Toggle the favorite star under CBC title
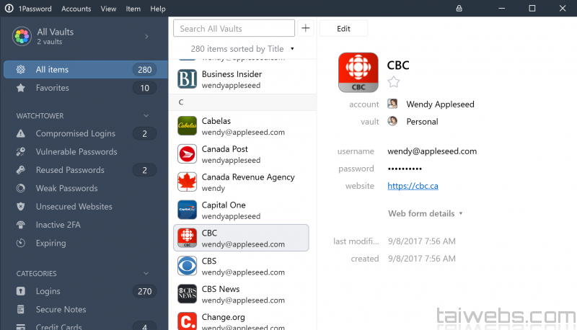577x330 pixels. (x=394, y=82)
